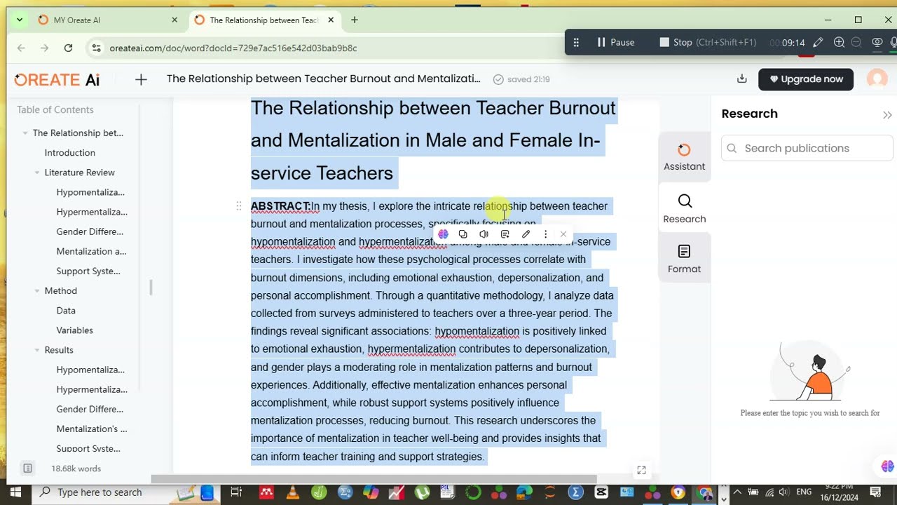Pause the screen recording
The image size is (897, 505).
coord(616,42)
